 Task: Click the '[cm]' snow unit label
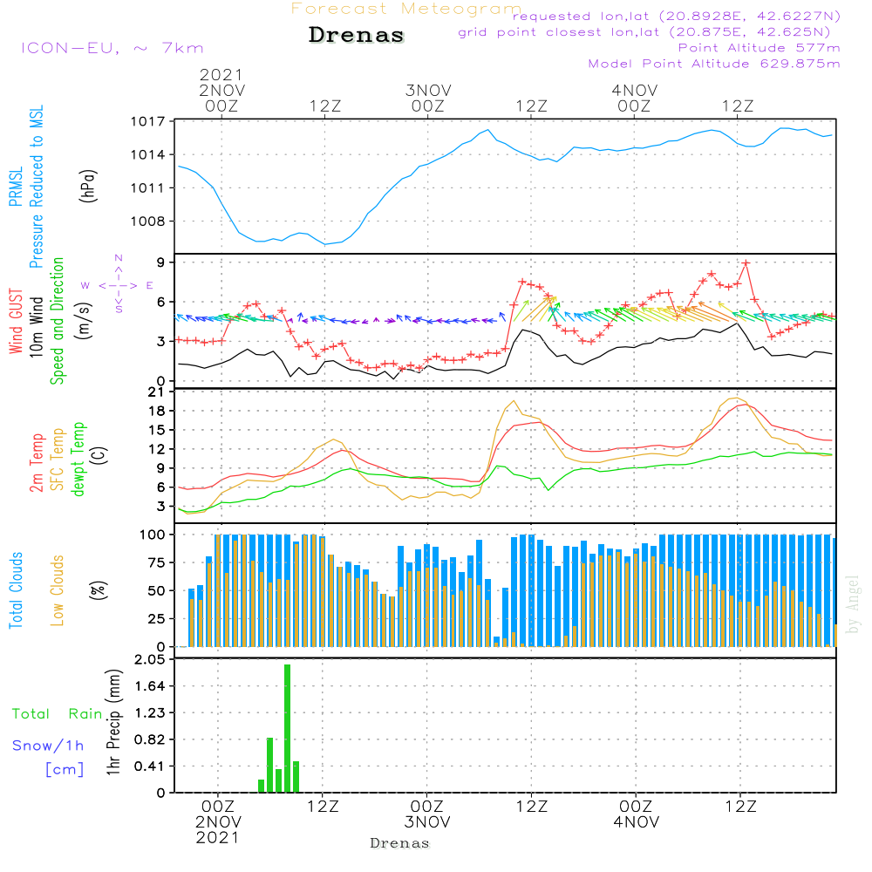tap(65, 770)
